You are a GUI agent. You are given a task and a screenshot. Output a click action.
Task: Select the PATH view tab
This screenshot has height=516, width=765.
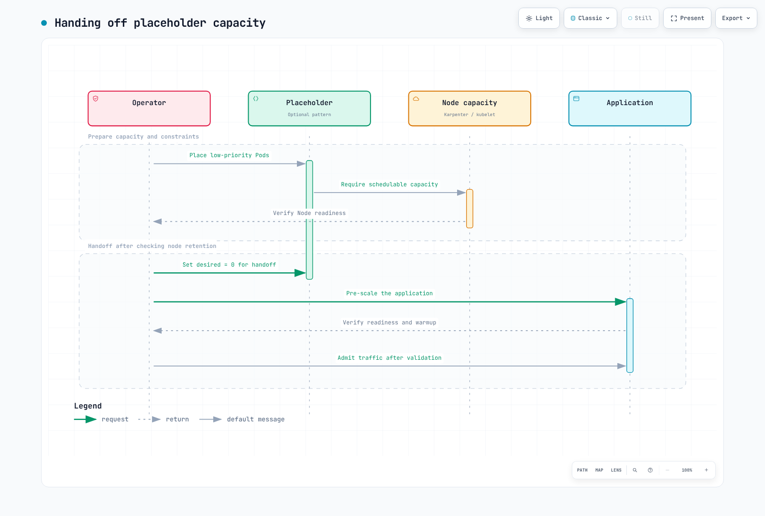tap(582, 470)
